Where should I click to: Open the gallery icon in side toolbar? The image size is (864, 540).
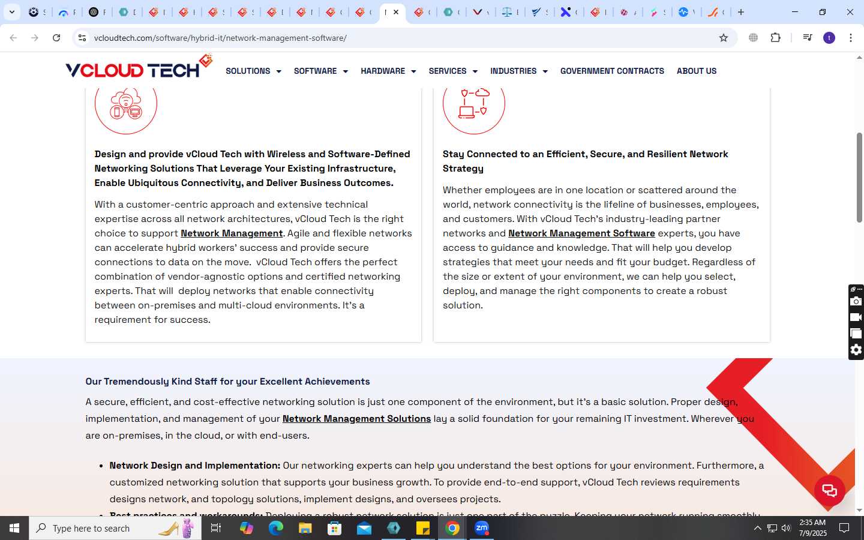(x=856, y=334)
